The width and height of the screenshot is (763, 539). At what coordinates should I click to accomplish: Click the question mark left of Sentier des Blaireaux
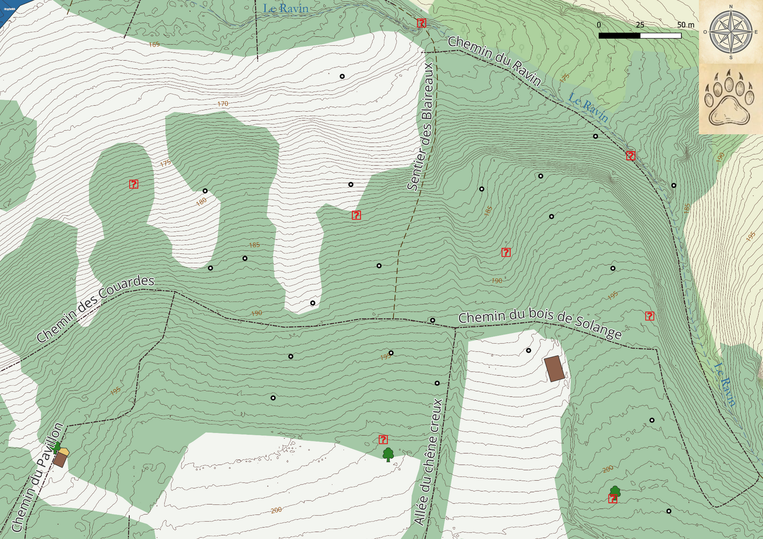(356, 215)
